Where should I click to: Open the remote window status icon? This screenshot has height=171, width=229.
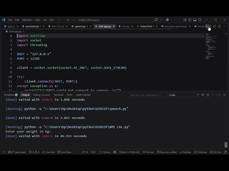pos(4,152)
